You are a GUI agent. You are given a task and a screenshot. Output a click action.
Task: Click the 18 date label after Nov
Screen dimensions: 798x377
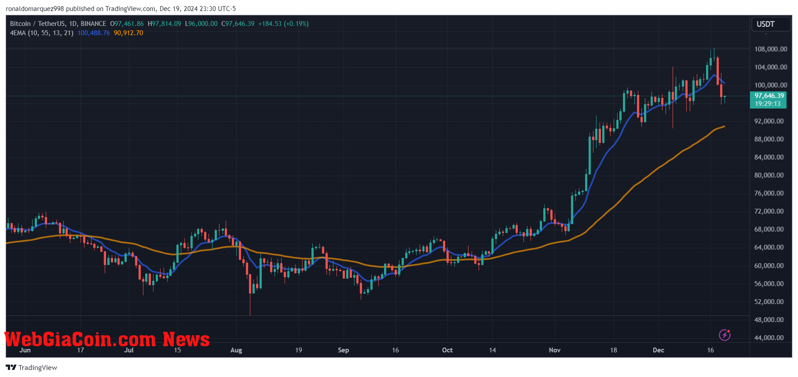pos(614,350)
